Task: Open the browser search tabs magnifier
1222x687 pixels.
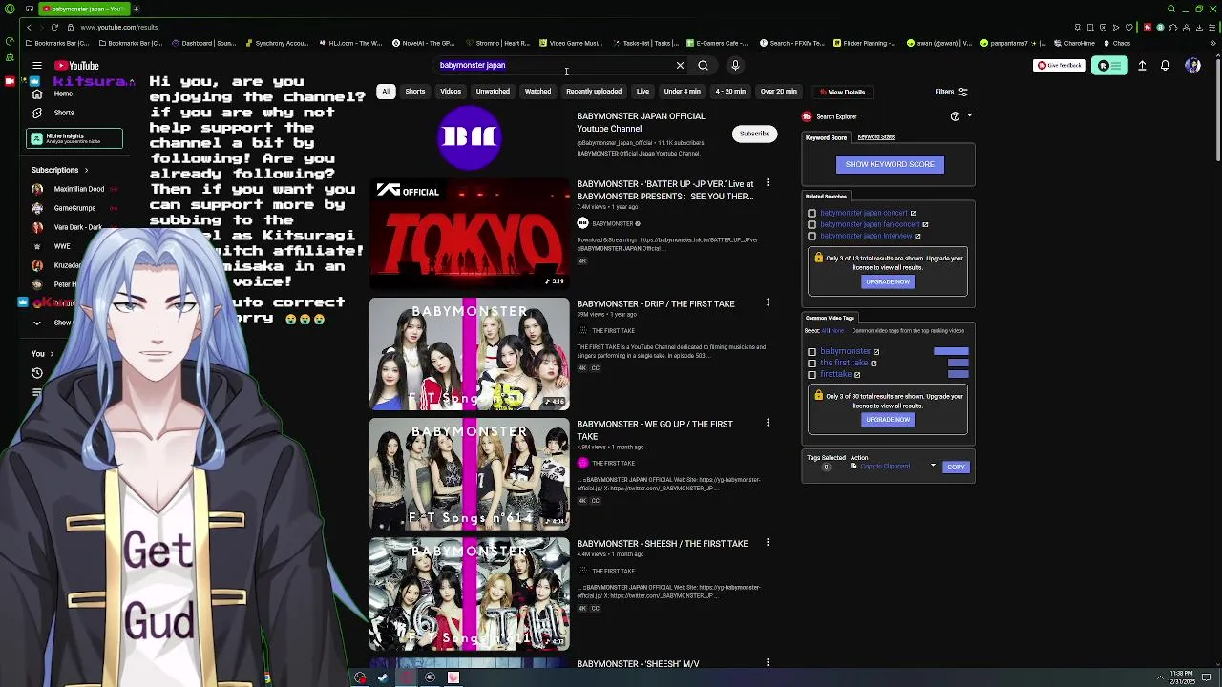Action: (1171, 9)
